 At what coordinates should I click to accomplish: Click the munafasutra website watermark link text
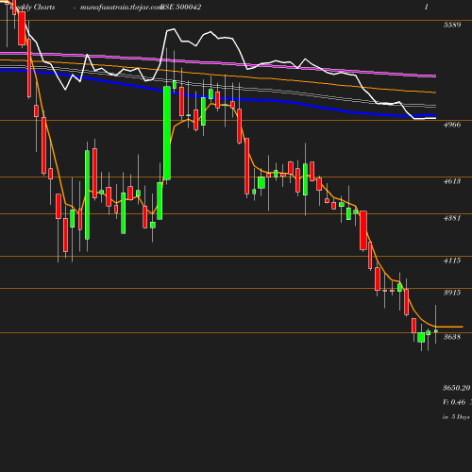coord(121,7)
